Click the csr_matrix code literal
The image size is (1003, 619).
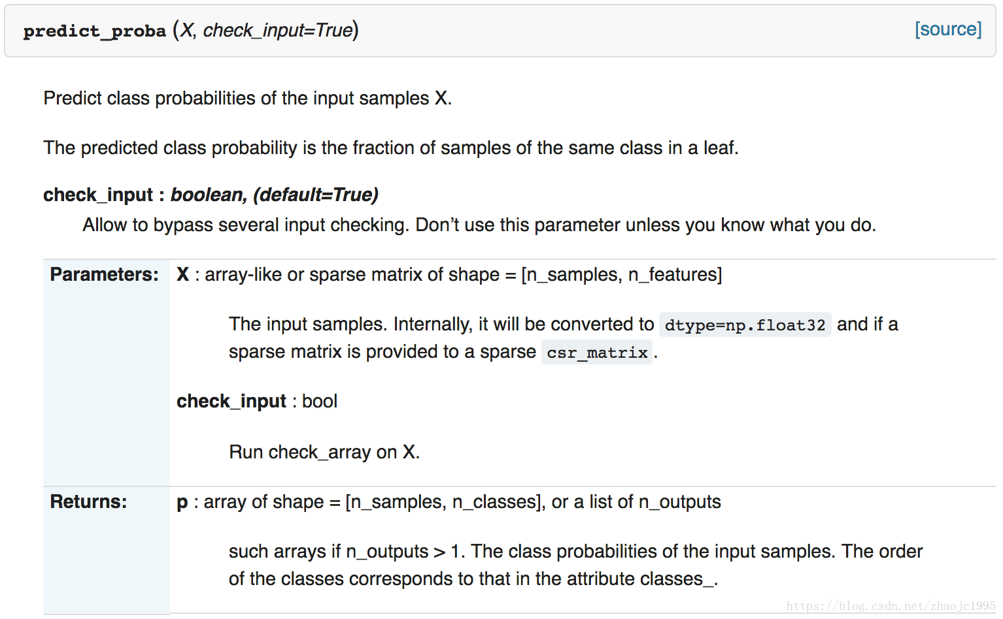[x=597, y=353]
